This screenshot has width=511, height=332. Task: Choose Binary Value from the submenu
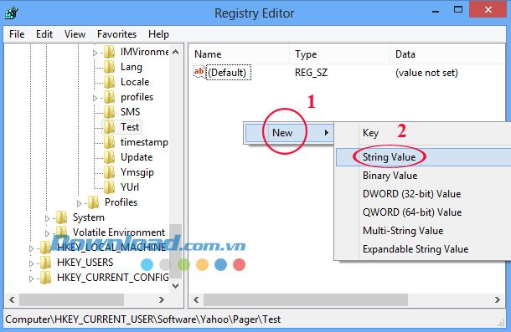(x=423, y=176)
